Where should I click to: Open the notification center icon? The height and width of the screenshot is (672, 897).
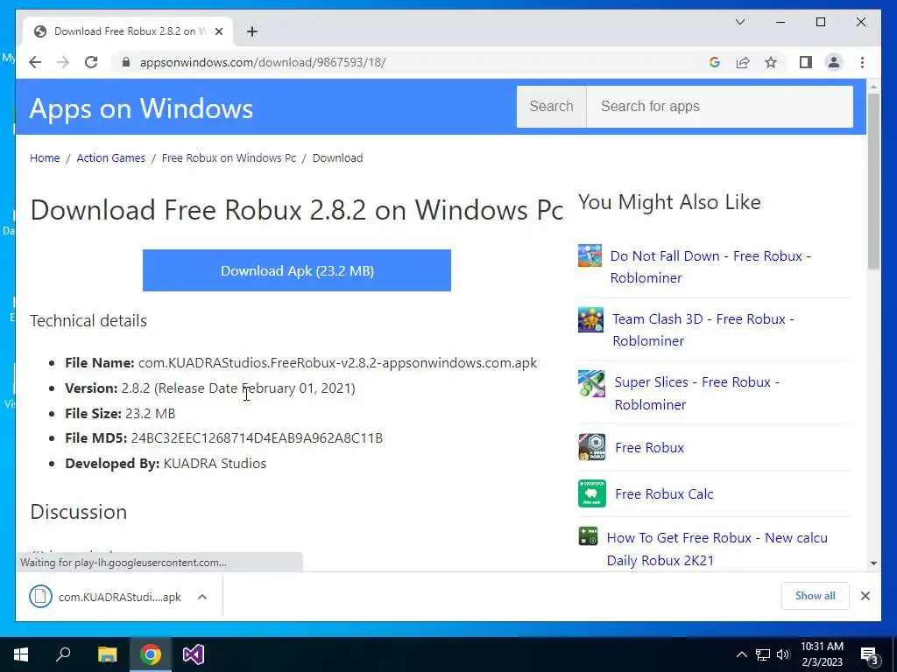(869, 654)
